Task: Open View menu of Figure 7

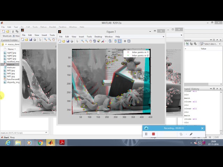Action: point(74,37)
